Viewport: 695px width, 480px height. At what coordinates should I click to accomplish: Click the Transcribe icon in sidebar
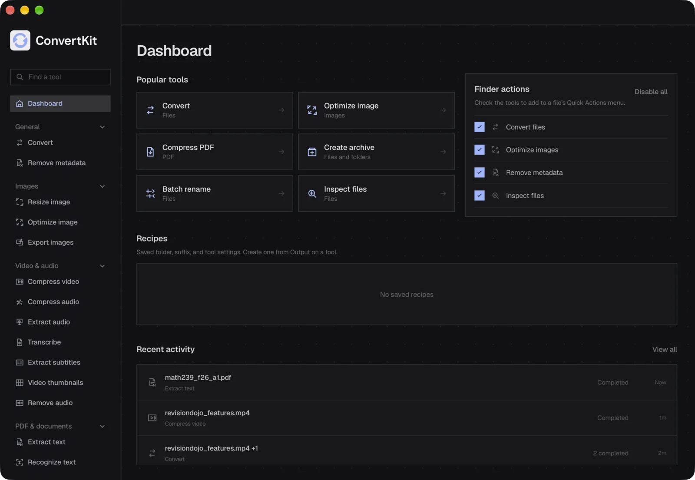point(20,342)
